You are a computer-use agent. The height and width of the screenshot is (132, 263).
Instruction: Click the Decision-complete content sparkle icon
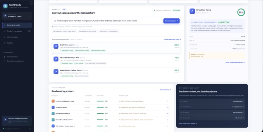pos(5,119)
